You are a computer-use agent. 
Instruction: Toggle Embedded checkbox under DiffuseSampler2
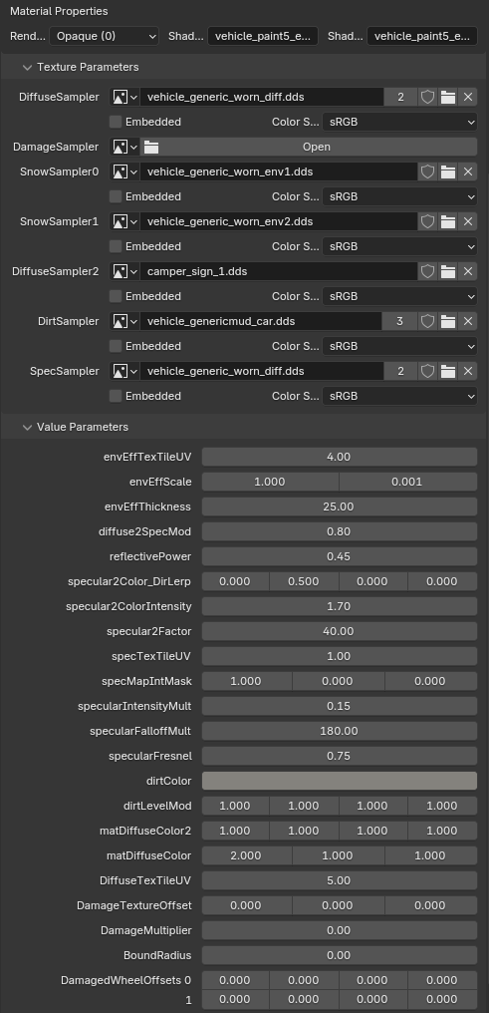coord(116,296)
